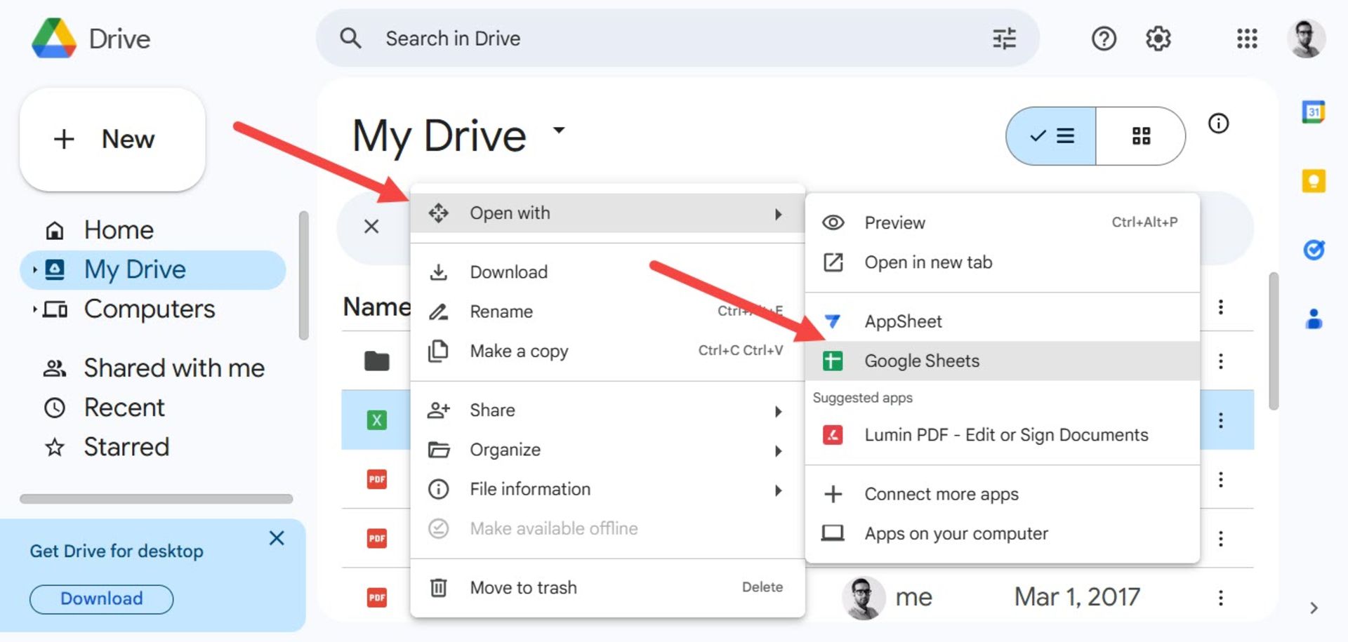Expand the My Drive title dropdown arrow
Viewport: 1348px width, 642px height.
559,130
